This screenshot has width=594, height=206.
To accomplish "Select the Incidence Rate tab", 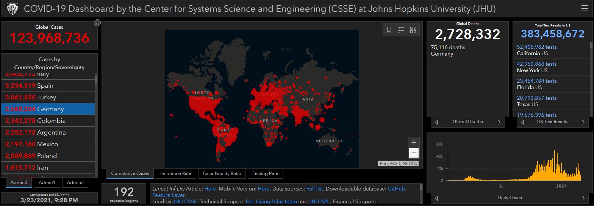I will point(176,173).
